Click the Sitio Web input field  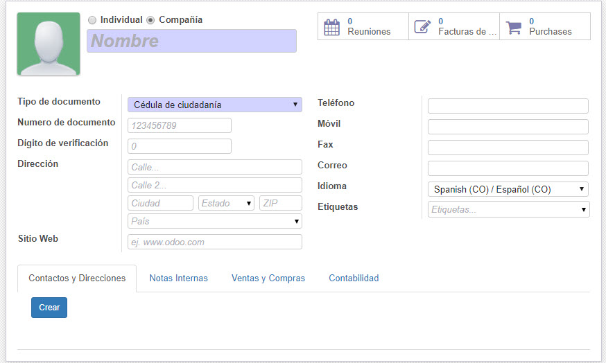point(215,242)
